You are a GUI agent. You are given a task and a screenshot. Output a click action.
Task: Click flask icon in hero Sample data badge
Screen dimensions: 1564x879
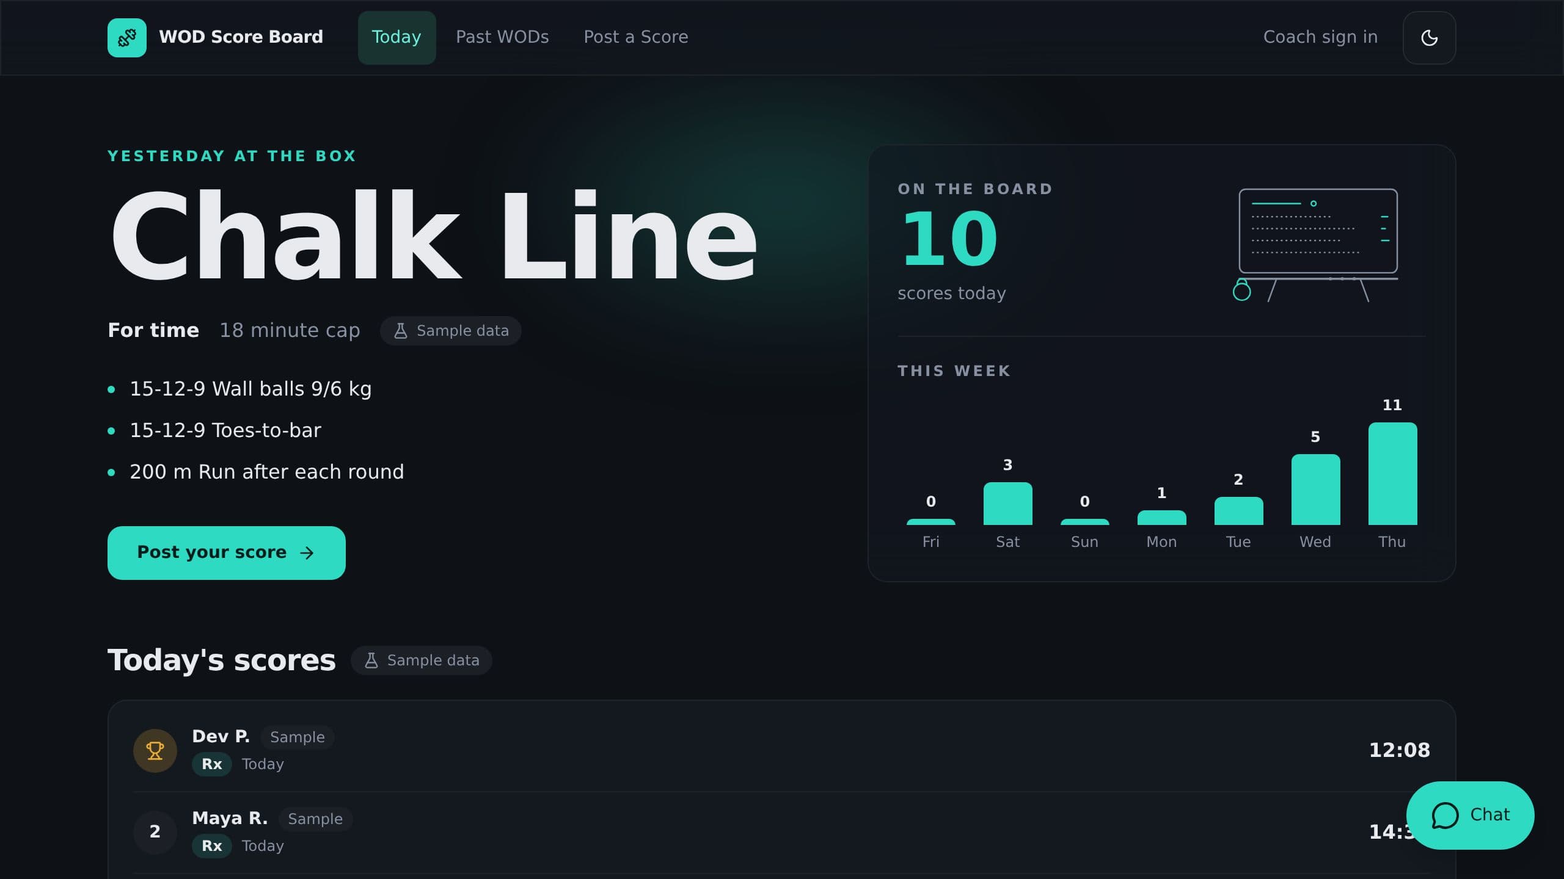coord(401,331)
